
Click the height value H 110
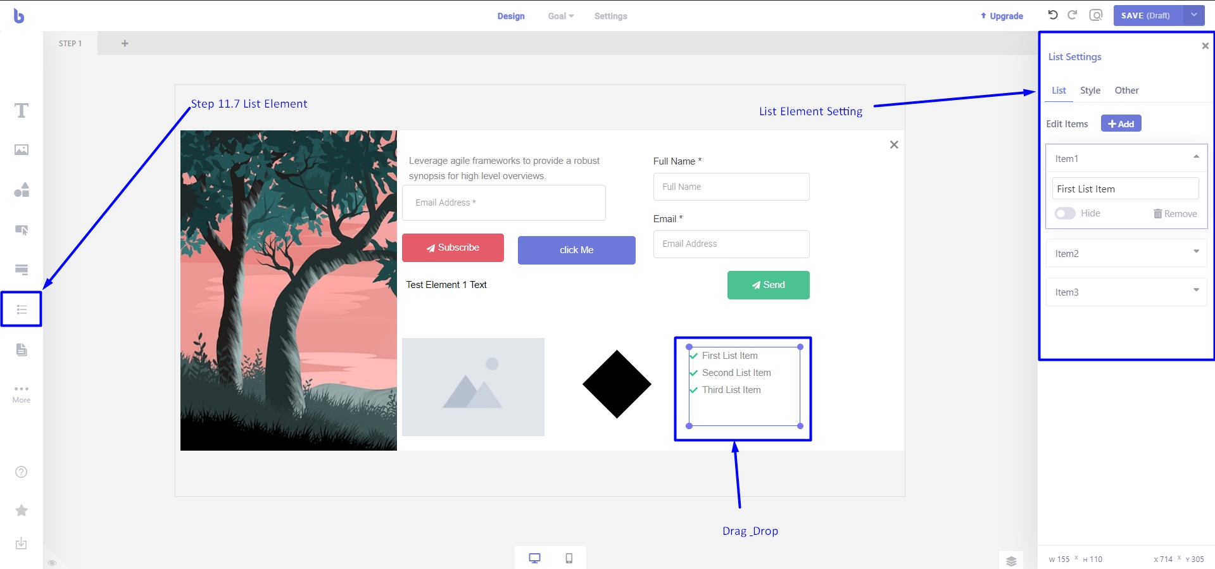click(x=1093, y=560)
